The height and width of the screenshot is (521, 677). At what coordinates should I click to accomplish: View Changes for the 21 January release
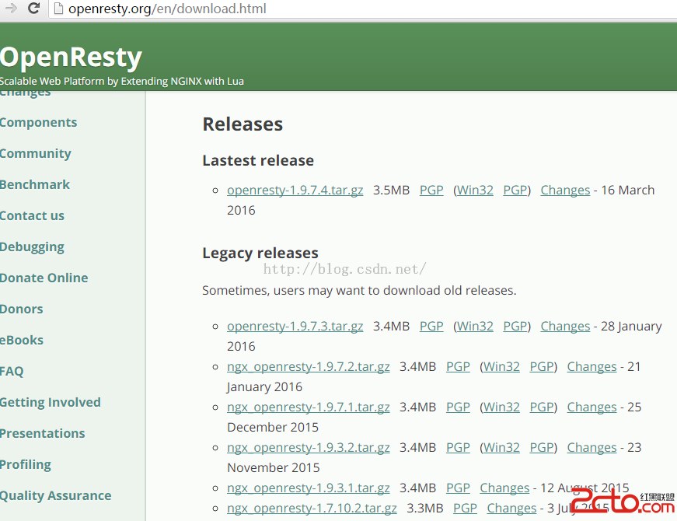[592, 367]
